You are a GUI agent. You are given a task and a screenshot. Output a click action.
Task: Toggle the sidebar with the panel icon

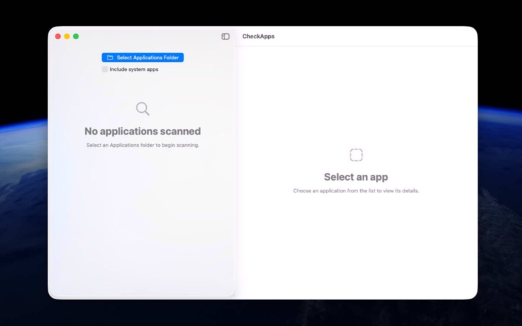pos(225,37)
